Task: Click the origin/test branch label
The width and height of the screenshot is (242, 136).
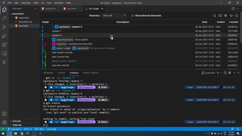Action: (x=59, y=44)
